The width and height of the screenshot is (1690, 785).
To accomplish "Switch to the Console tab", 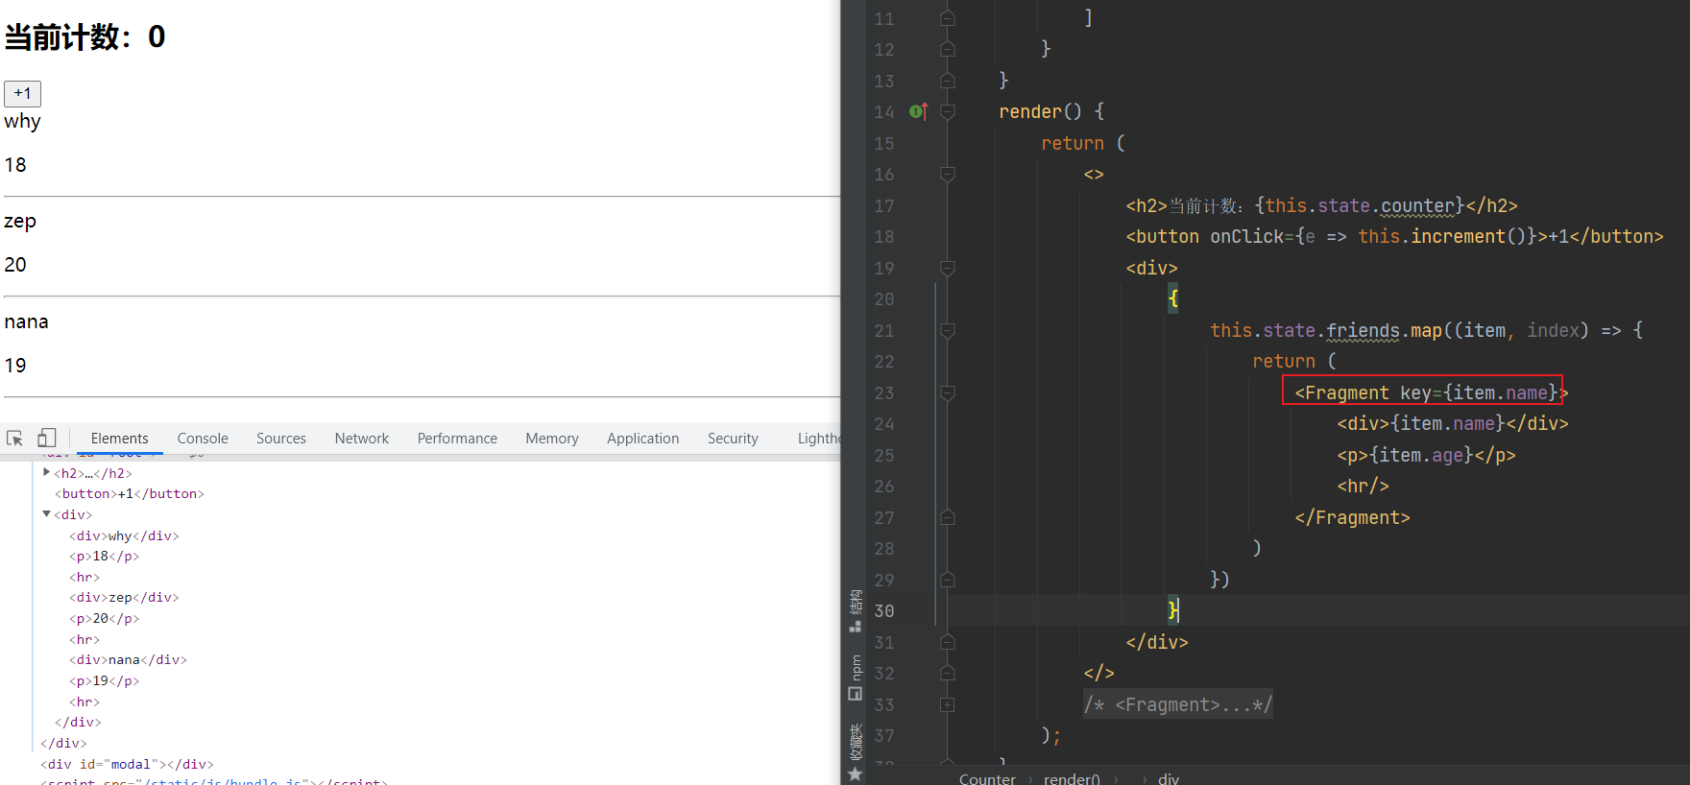I will point(203,439).
